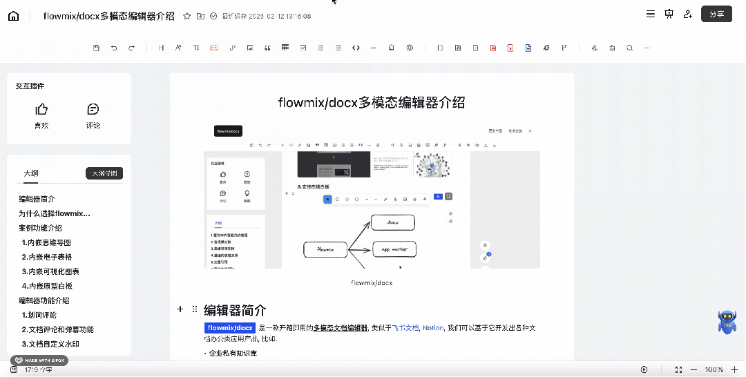The image size is (746, 377).
Task: Insert an image using the picture icon
Action: point(250,48)
